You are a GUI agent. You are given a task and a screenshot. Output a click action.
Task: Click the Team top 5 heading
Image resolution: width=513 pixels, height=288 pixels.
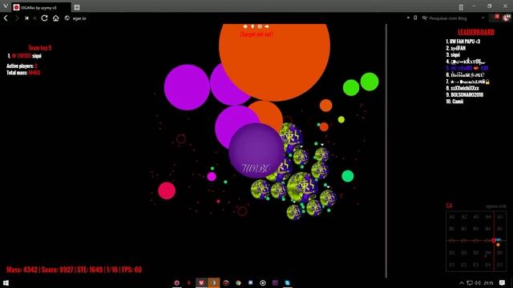[x=40, y=48]
